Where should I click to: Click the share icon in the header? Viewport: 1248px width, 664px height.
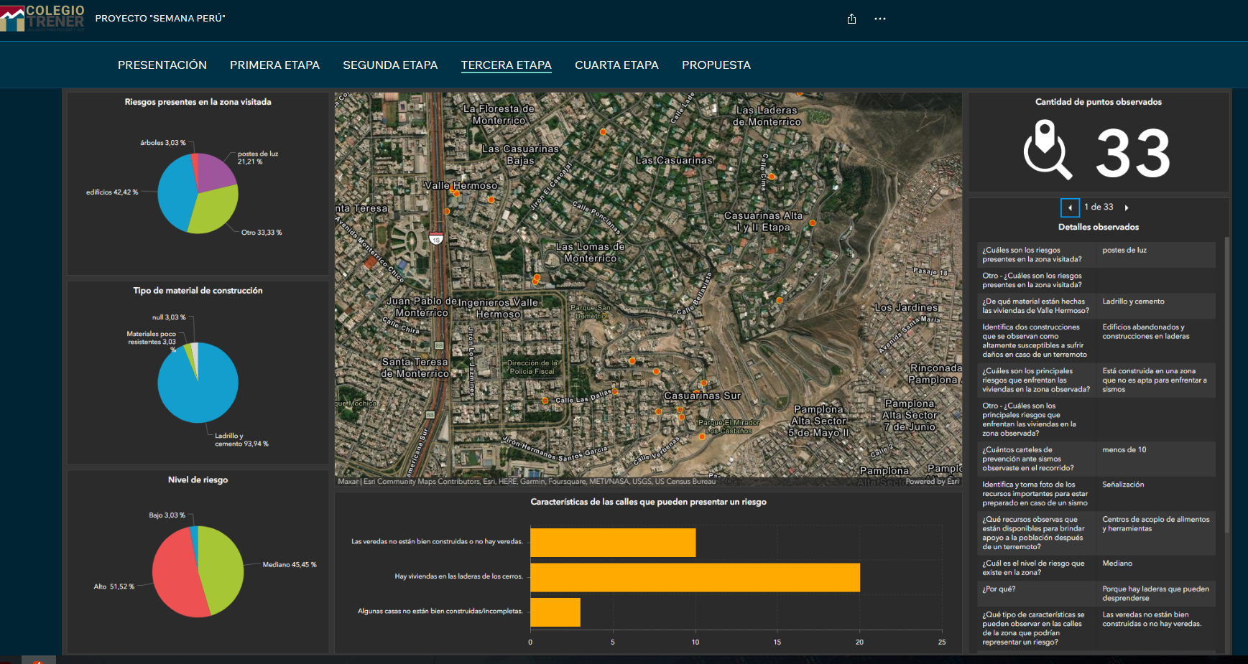point(851,19)
